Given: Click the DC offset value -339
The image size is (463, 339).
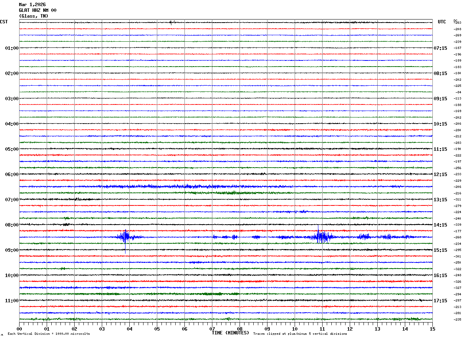Looking at the screenshot, I should [x=457, y=225].
